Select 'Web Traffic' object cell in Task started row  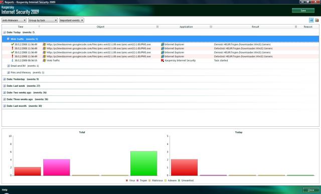53,60
